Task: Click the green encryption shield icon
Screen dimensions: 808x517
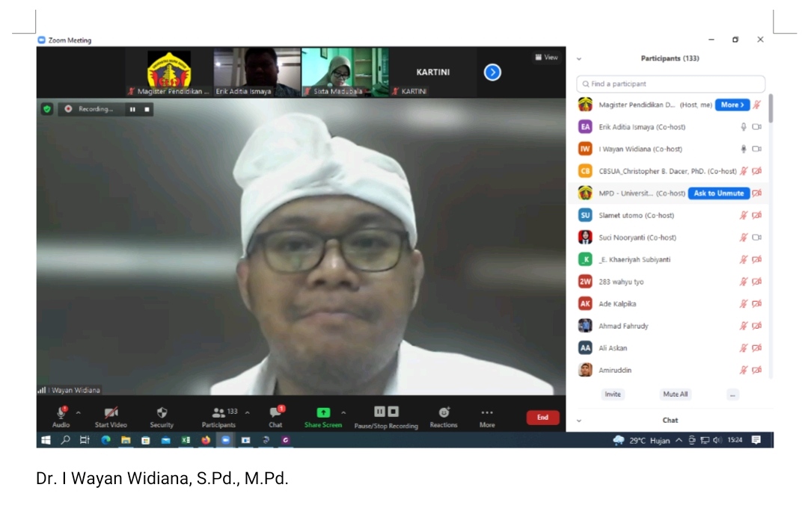Action: (x=47, y=109)
